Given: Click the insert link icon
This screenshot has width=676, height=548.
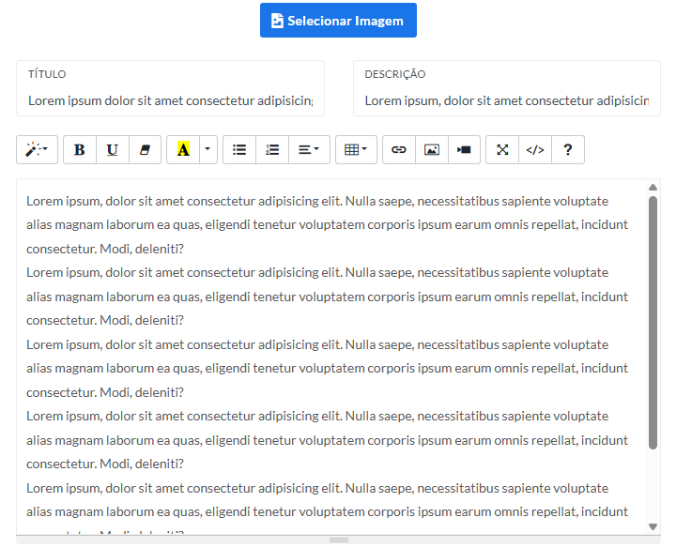Looking at the screenshot, I should pos(399,149).
